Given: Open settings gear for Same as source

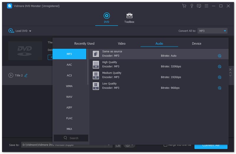Looking at the screenshot, I should 219,56.
